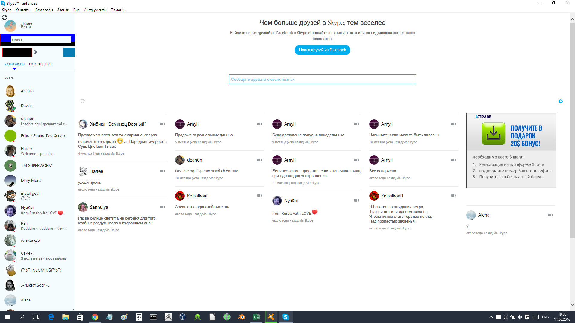
Task: Open Excel from the taskbar
Action: click(x=256, y=317)
